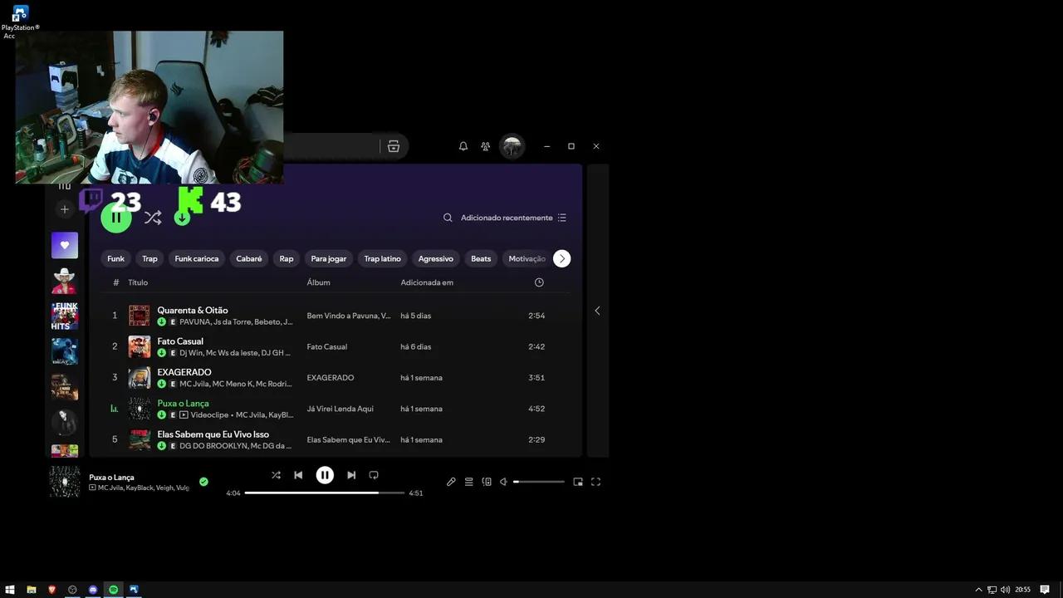Viewport: 1063px width, 598px height.
Task: Go back to the previous track
Action: tap(298, 475)
